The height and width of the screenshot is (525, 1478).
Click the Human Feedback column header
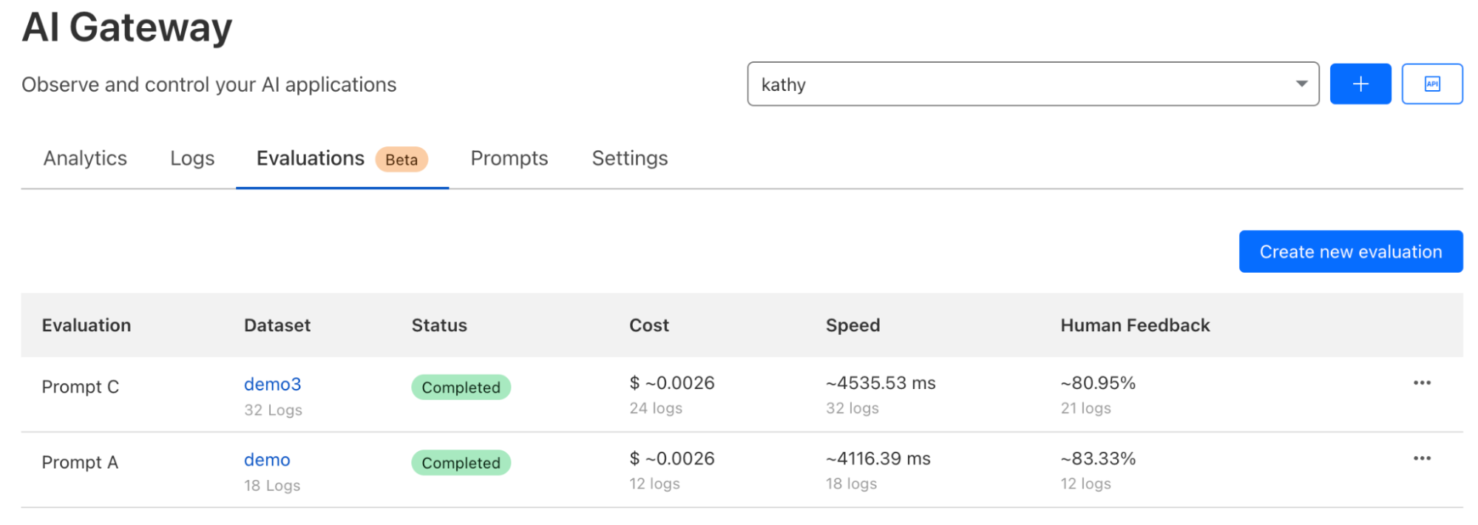(1134, 325)
